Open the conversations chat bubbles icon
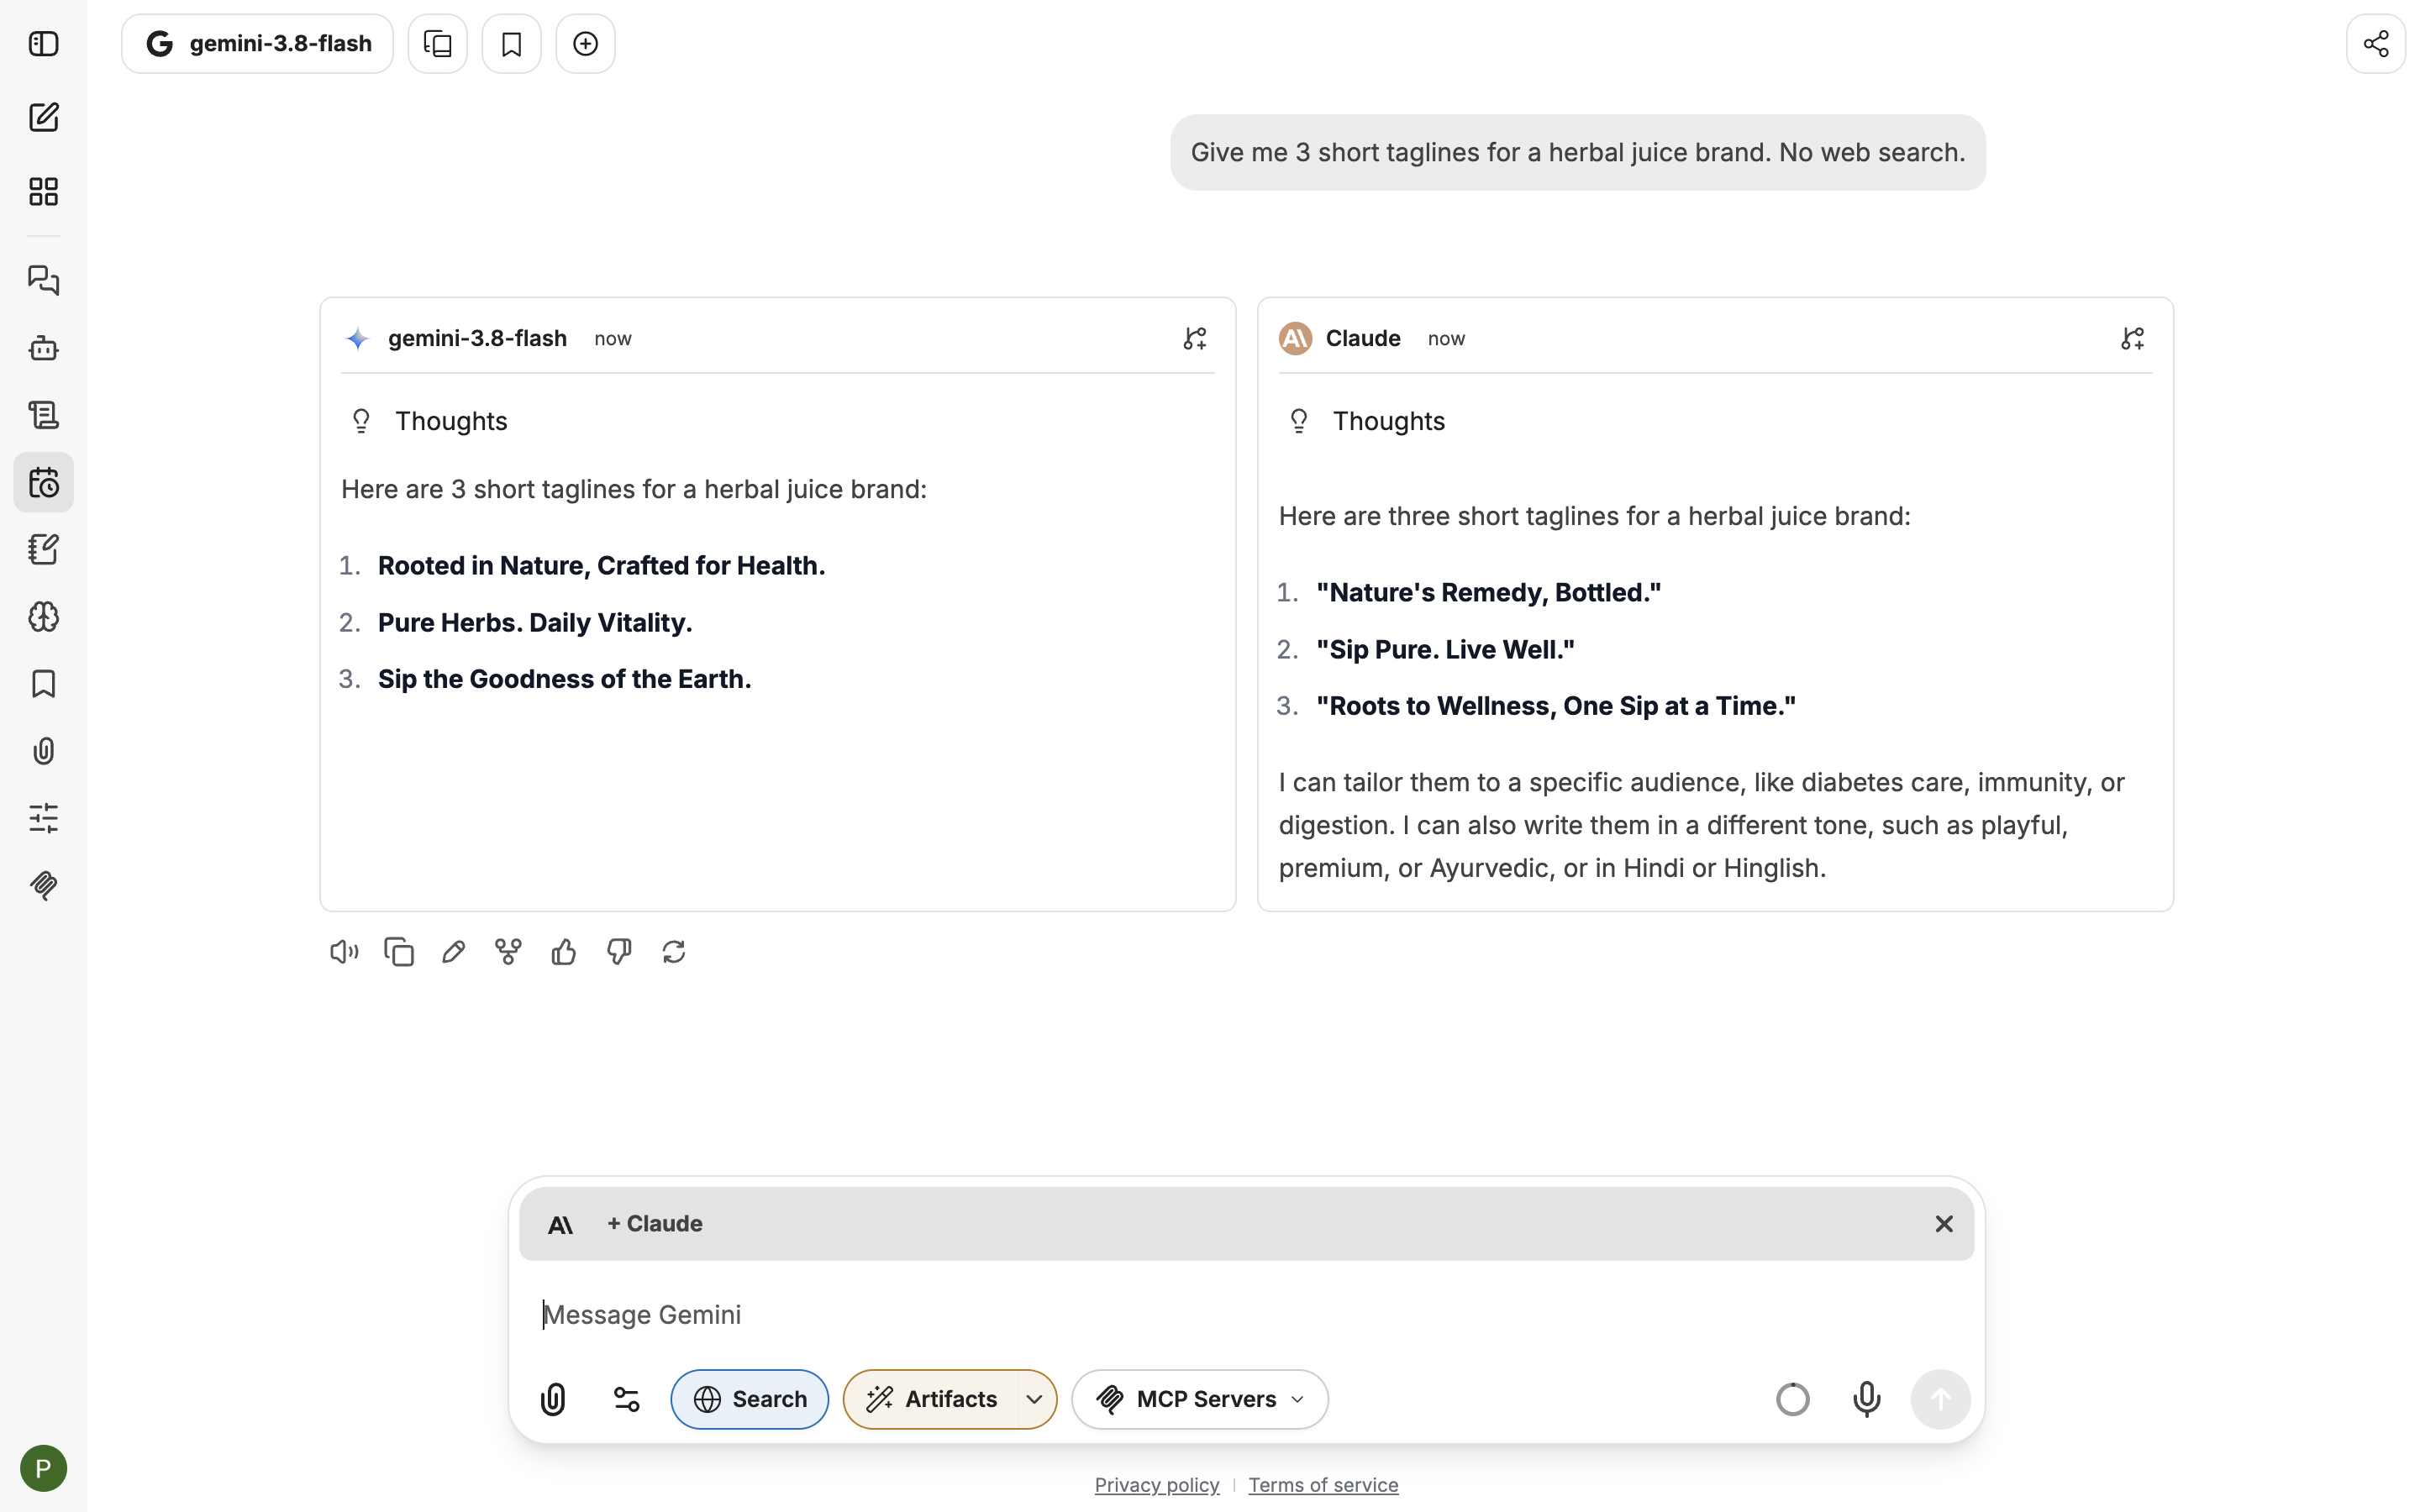 click(43, 280)
